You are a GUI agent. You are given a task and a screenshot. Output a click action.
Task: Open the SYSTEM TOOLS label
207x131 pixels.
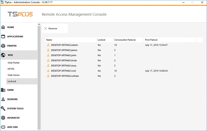tap(15, 108)
